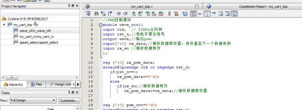Open the scroll-shaped template icon
Viewport: 302px width, 110px height.
click(x=176, y=14)
